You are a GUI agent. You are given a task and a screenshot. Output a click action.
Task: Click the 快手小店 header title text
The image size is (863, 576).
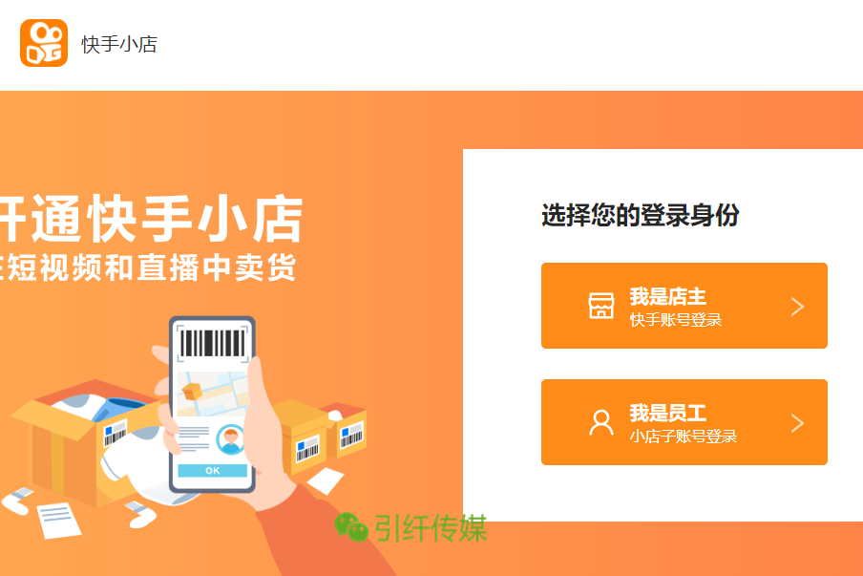click(119, 44)
